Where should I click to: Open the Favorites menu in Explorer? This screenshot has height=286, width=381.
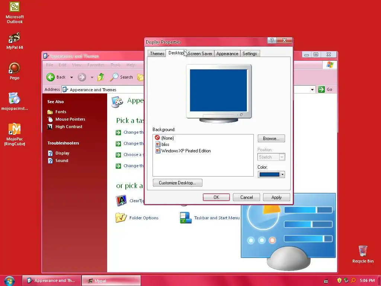96,65
